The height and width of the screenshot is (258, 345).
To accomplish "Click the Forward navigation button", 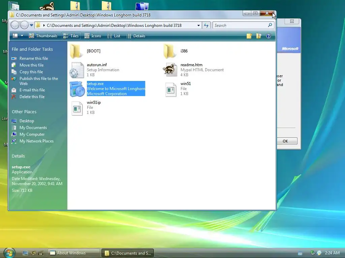I will tap(24, 25).
